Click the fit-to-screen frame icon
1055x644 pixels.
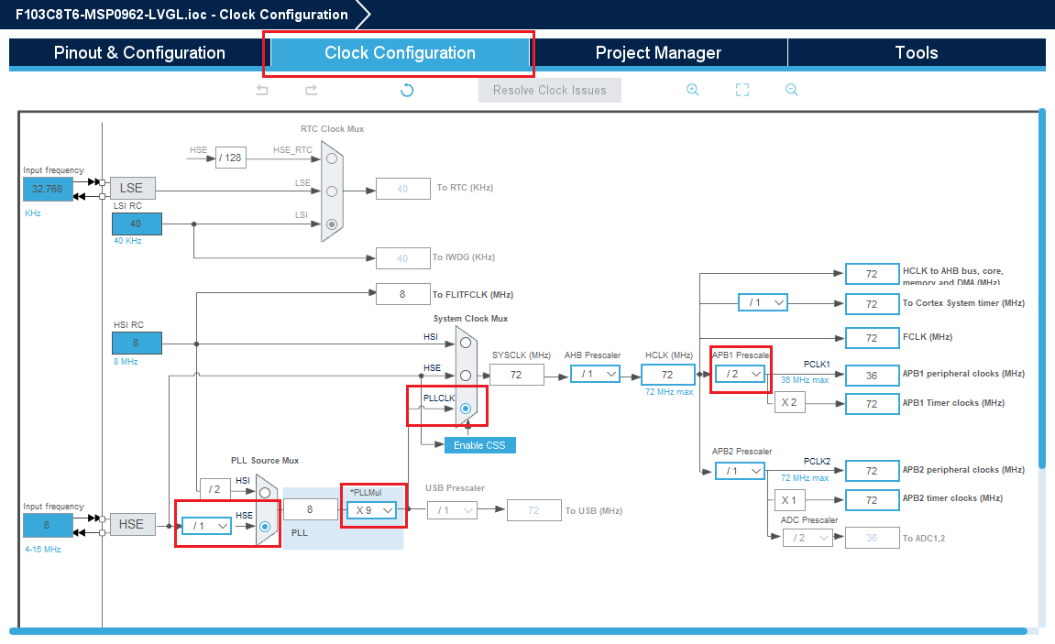[742, 90]
